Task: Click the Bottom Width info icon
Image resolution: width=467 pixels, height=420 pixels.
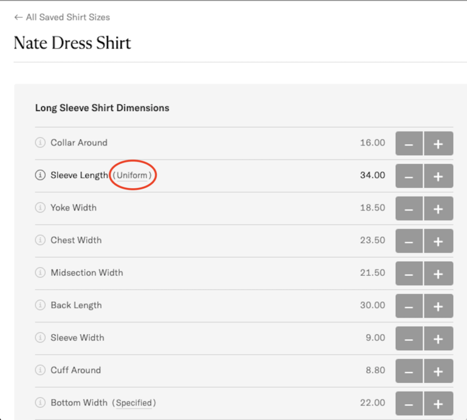Action: pos(40,403)
